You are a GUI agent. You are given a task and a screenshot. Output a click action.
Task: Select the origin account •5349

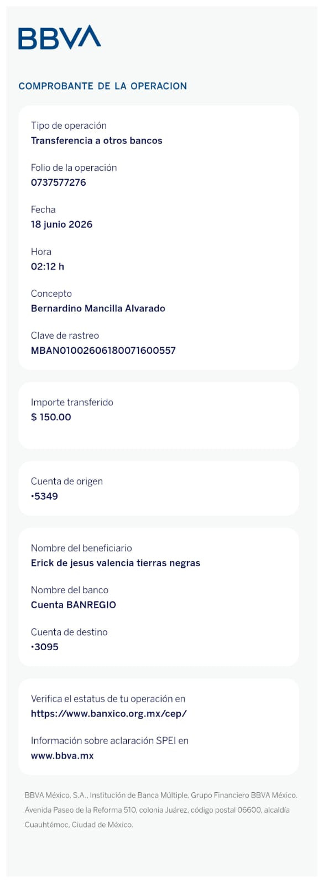tap(45, 496)
